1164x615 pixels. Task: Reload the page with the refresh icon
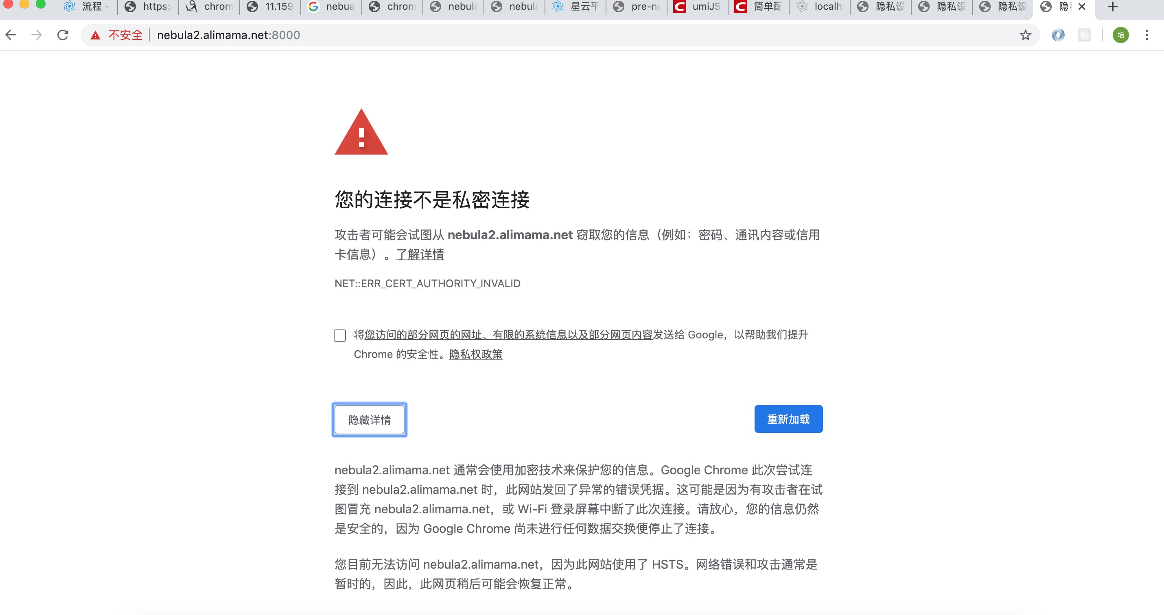tap(63, 35)
